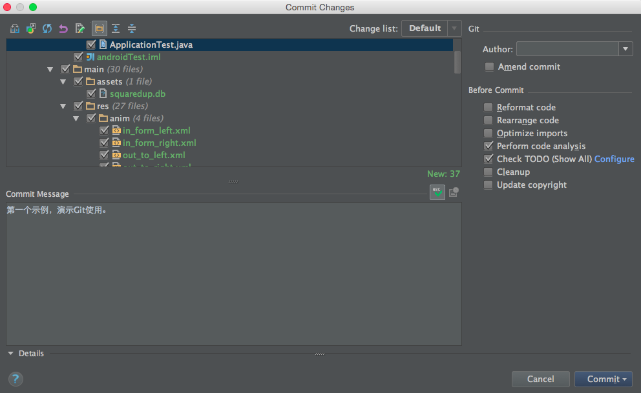The image size is (641, 393).
Task: Uncheck the androidTest.iml checkbox
Action: 78,57
